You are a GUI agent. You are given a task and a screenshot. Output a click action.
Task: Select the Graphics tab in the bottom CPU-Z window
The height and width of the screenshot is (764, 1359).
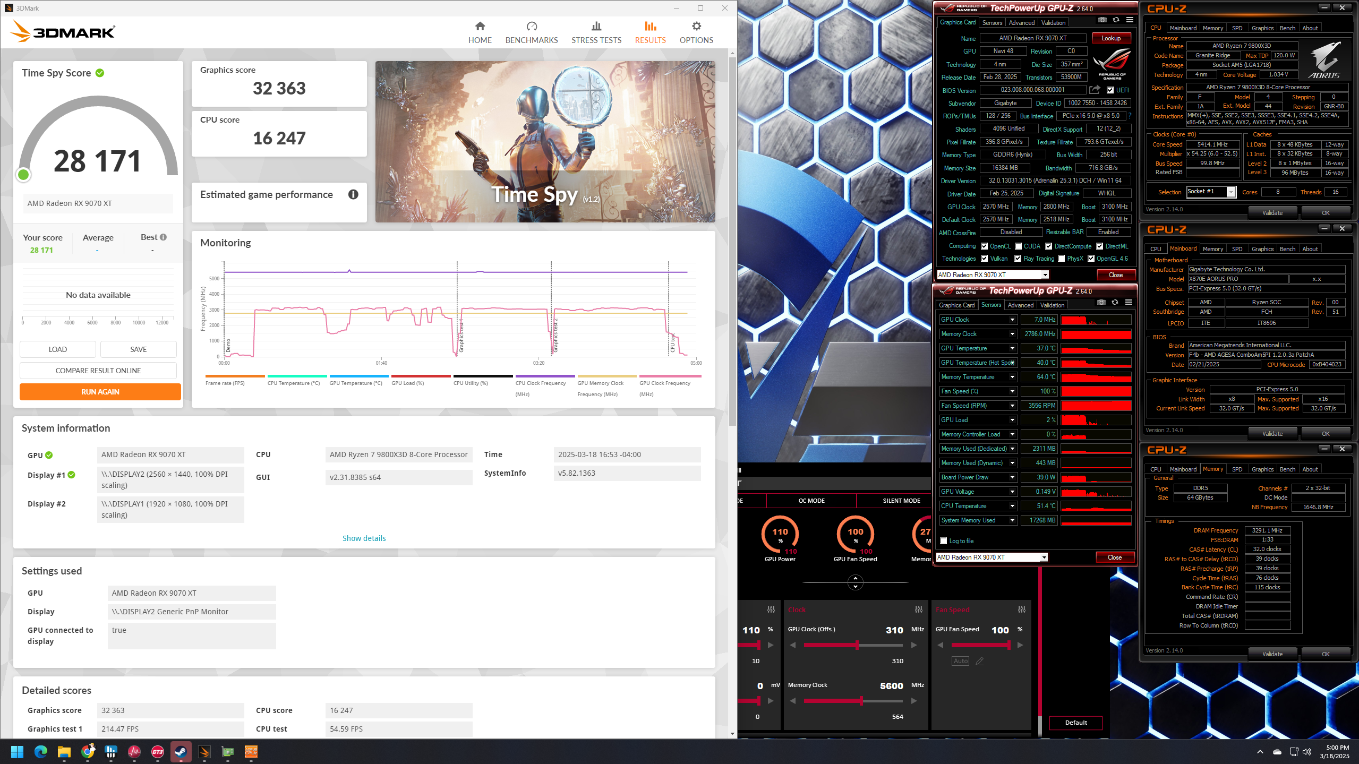click(1262, 469)
